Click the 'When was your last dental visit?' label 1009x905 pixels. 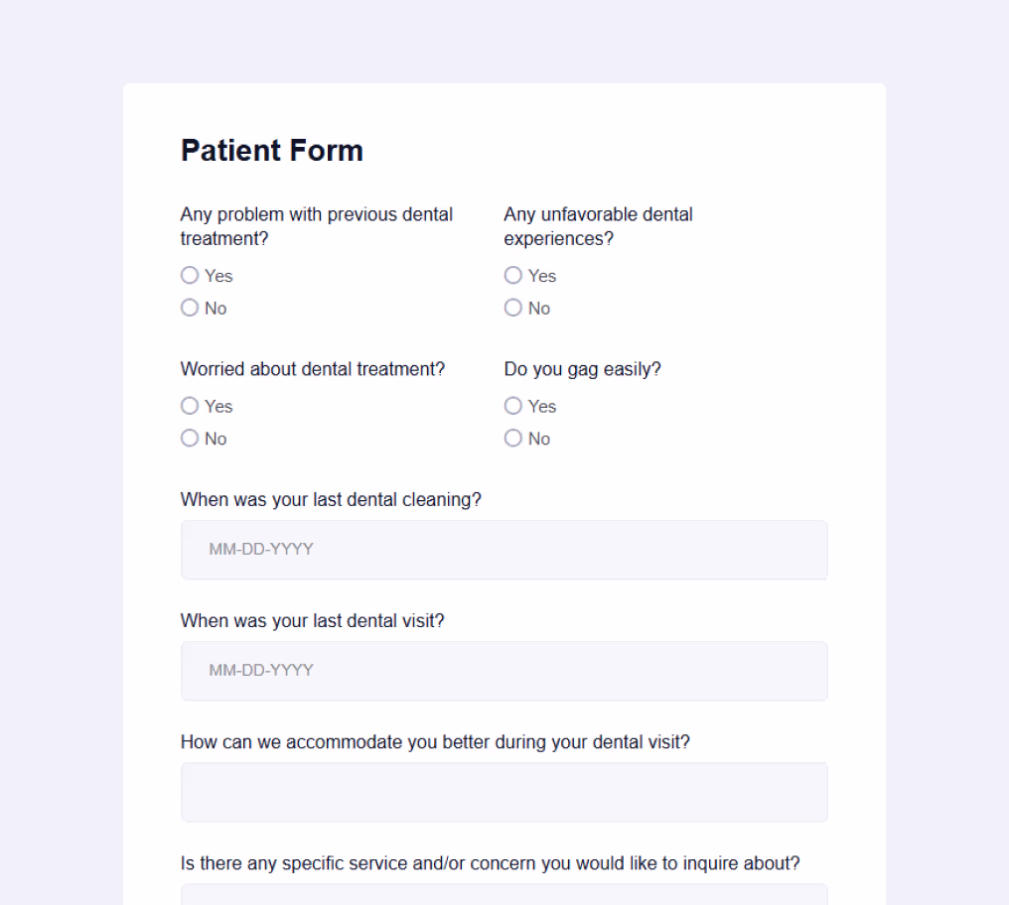[312, 621]
